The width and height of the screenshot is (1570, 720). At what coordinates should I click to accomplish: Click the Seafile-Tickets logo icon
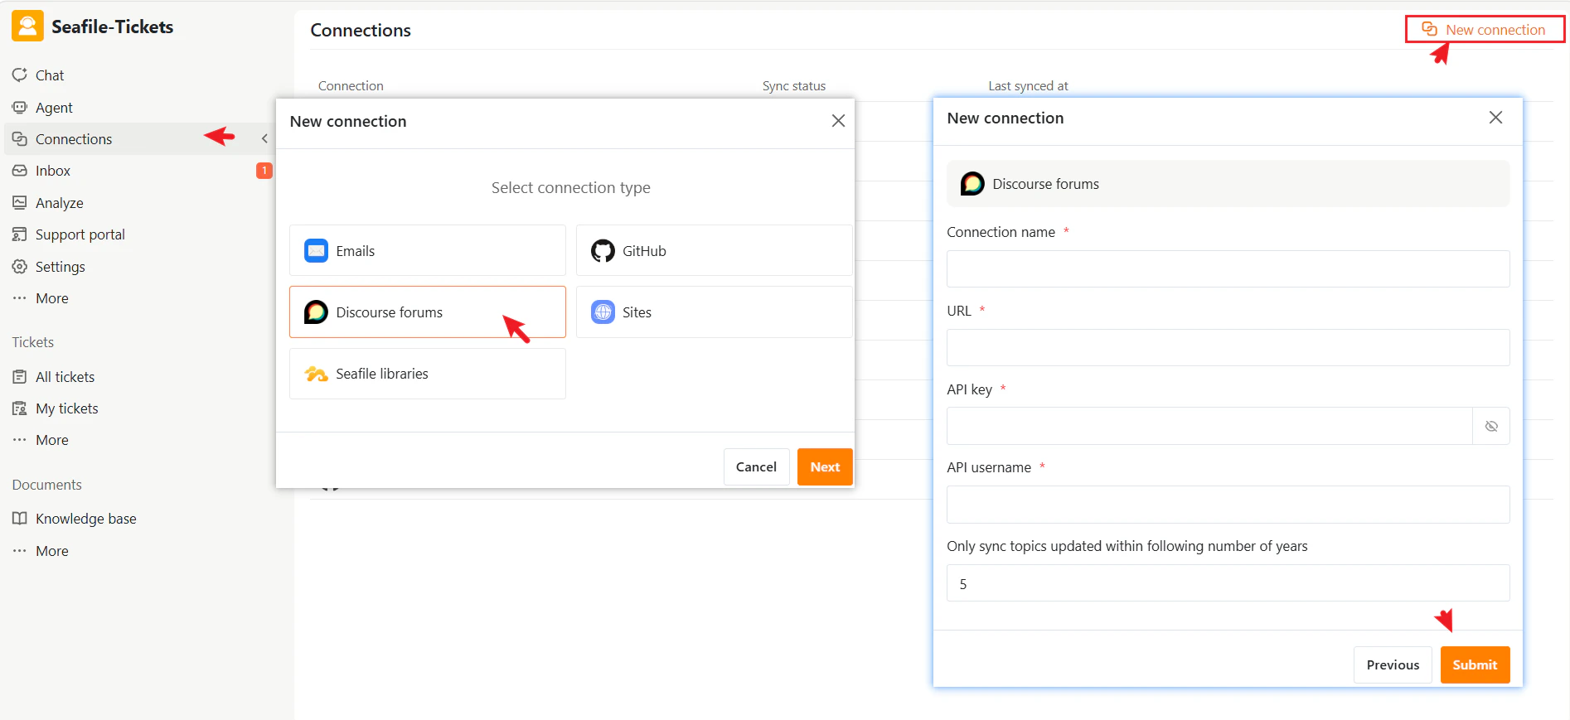[x=27, y=27]
